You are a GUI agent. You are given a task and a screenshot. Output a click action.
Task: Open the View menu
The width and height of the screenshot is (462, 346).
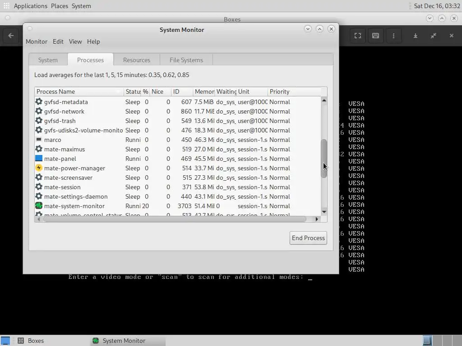pyautogui.click(x=75, y=41)
